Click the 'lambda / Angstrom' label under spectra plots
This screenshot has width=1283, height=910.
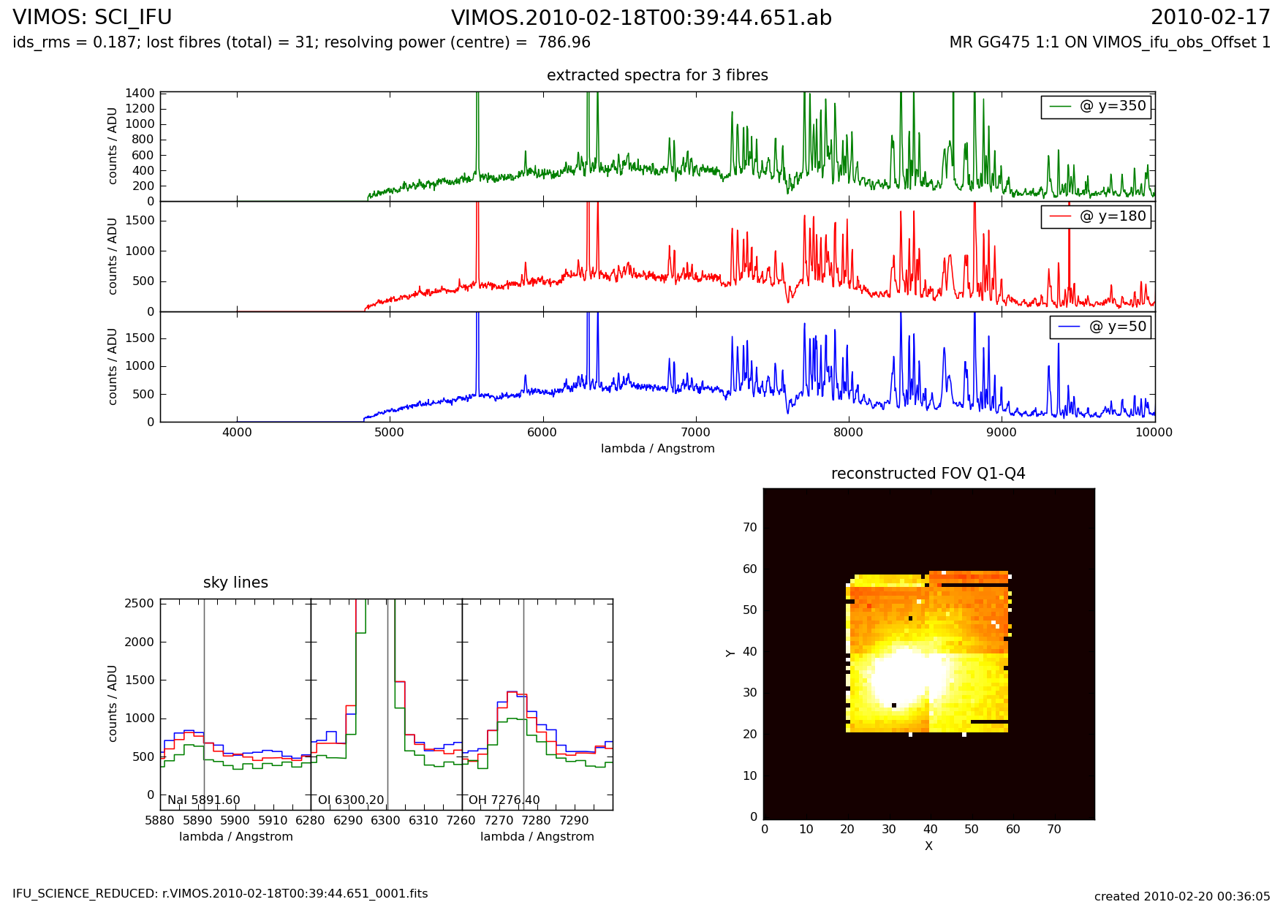657,449
